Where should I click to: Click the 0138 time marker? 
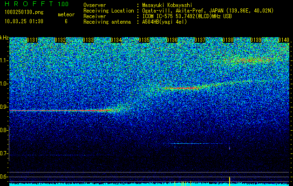pyautogui.click(x=228, y=40)
